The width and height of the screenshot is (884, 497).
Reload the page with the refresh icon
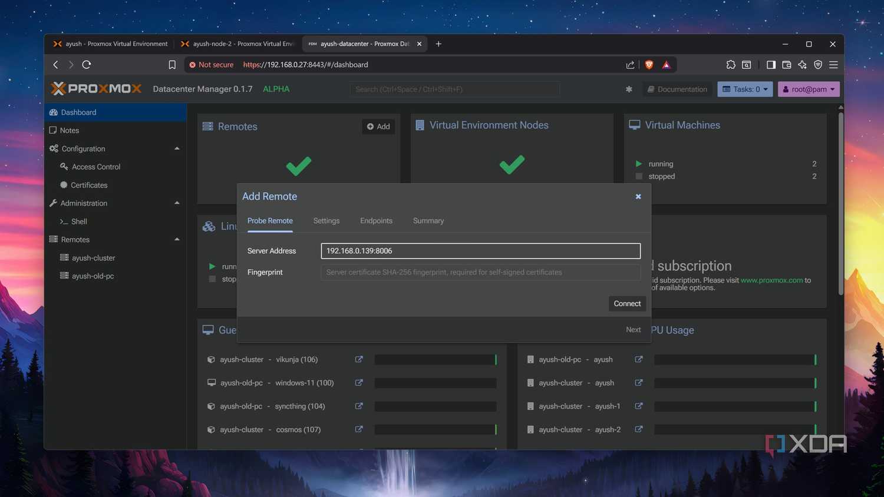point(87,65)
